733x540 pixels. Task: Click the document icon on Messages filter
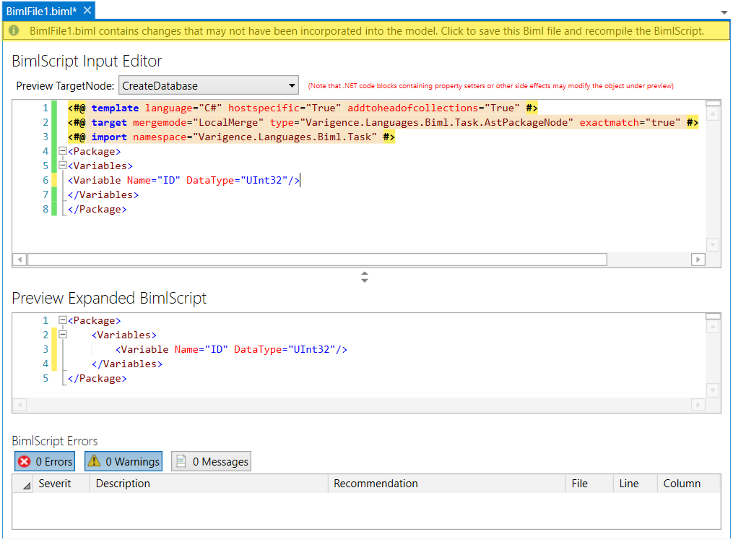181,461
